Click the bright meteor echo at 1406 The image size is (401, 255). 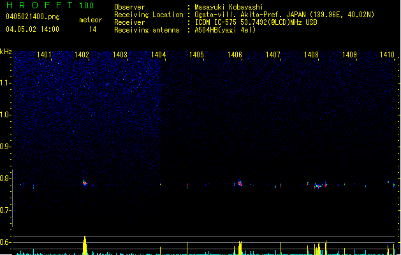click(240, 184)
